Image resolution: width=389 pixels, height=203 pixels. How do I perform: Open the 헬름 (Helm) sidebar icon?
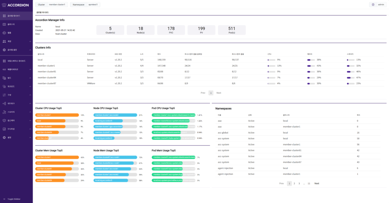4,33
